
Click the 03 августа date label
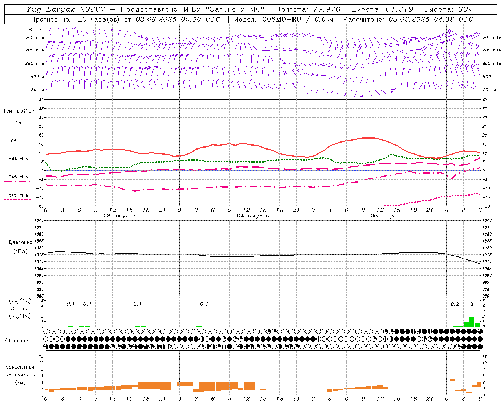pyautogui.click(x=119, y=216)
